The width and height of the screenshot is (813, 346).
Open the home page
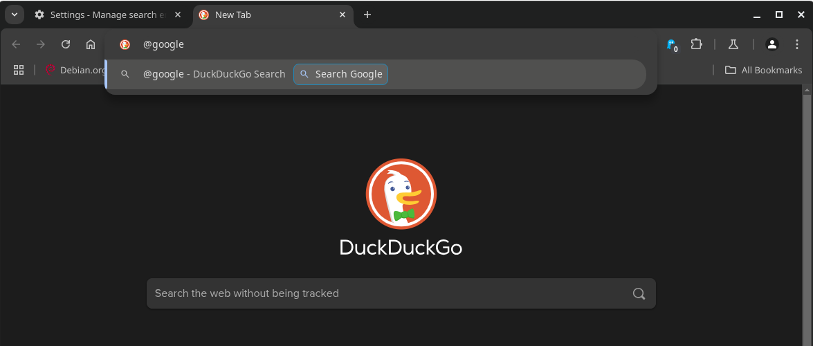point(91,44)
